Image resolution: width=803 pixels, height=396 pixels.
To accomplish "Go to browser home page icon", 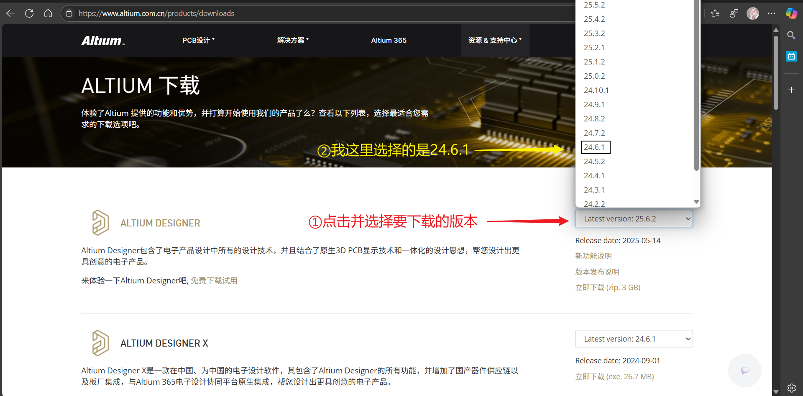I will tap(48, 13).
